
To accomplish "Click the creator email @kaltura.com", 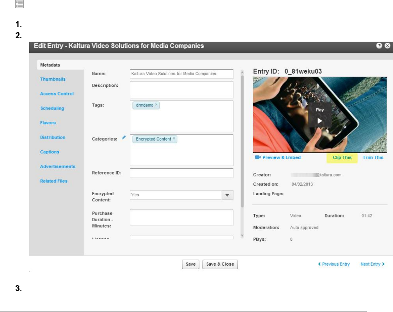I will coord(316,175).
